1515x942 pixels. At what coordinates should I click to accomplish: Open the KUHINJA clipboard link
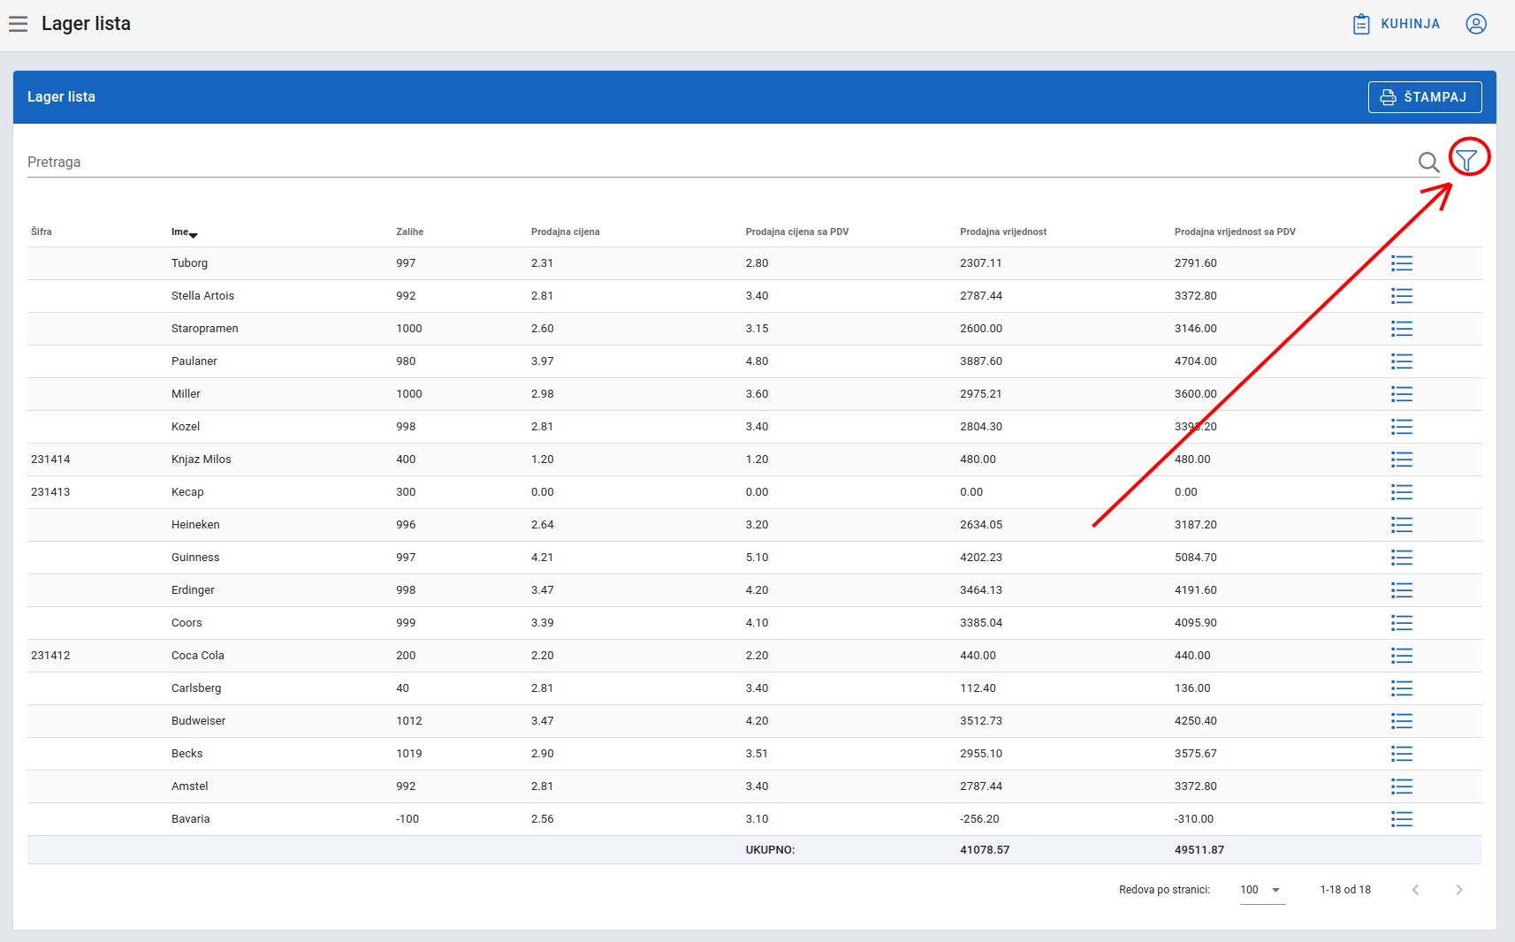1397,24
